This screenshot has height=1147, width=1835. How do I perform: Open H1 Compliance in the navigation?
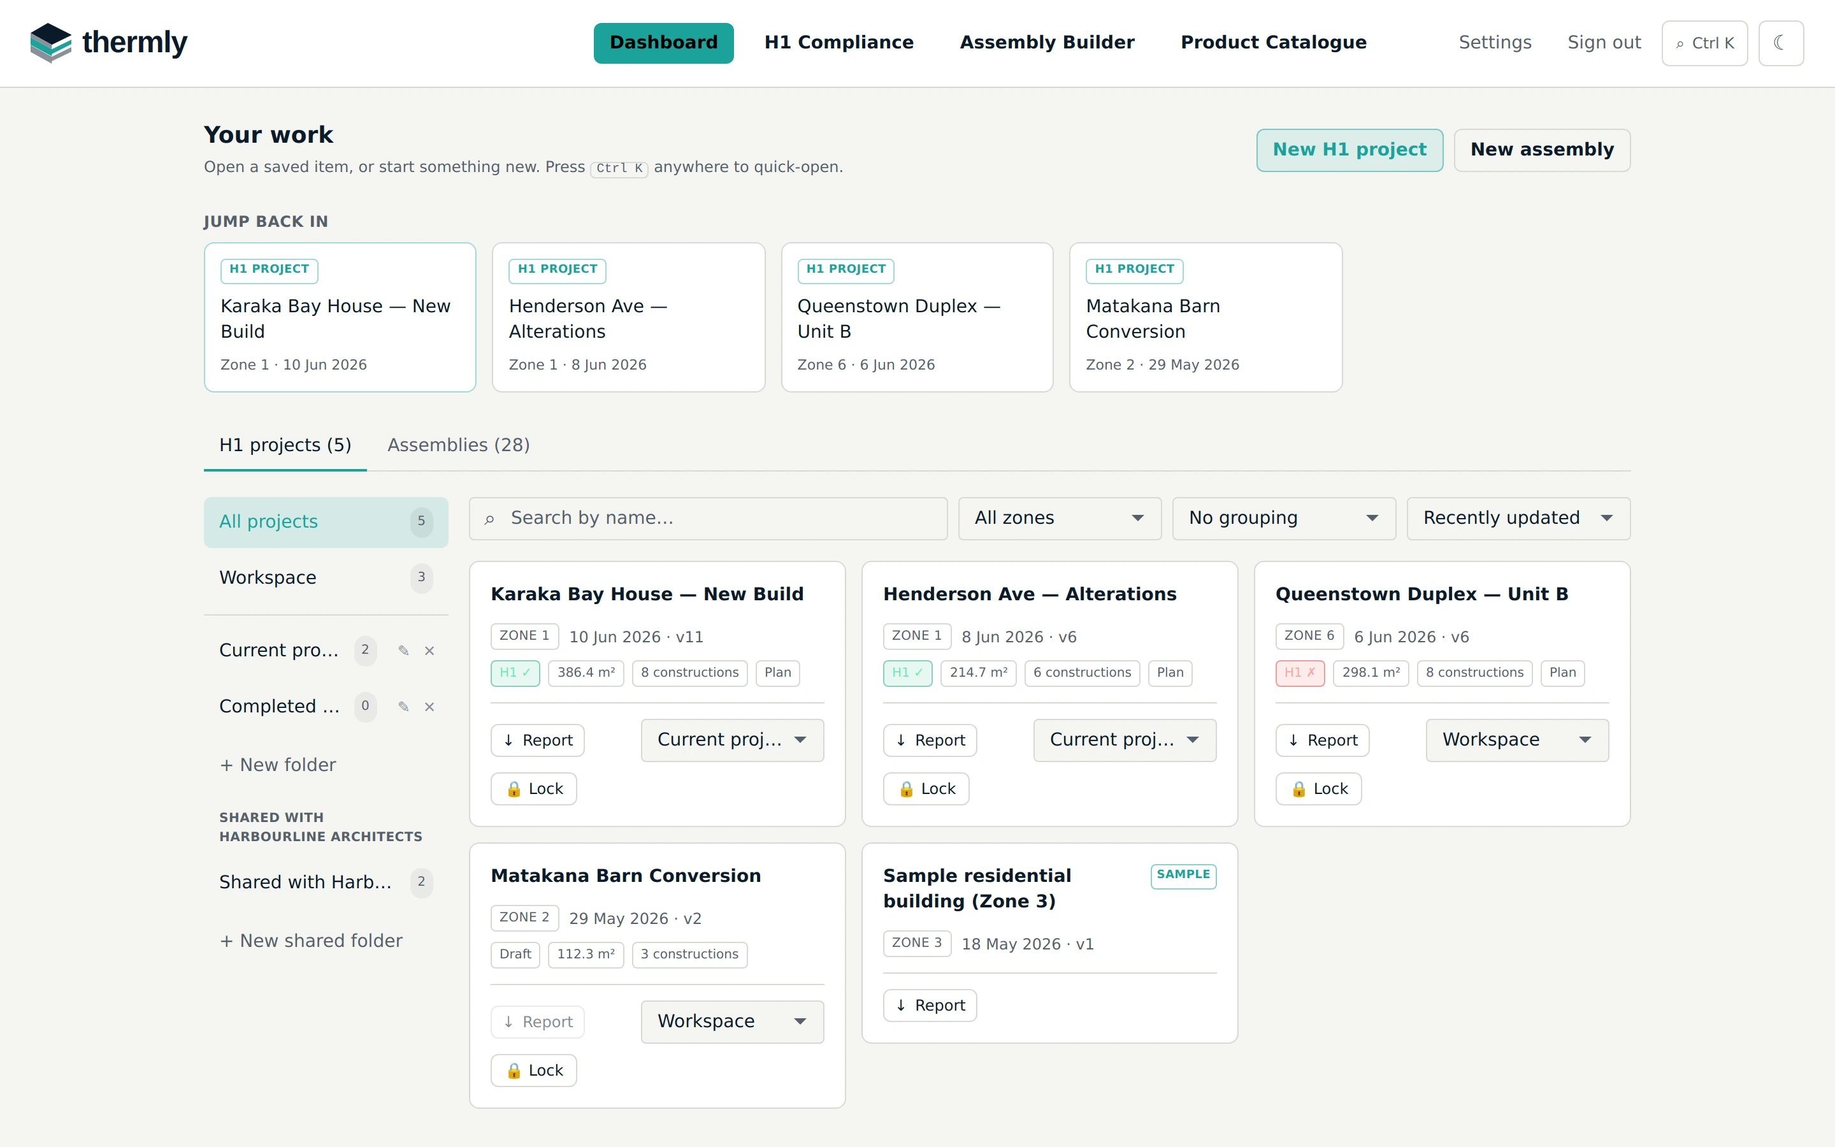pyautogui.click(x=838, y=43)
